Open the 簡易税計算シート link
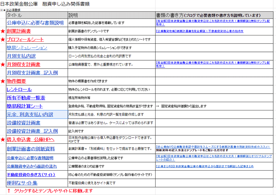 (x=24, y=106)
